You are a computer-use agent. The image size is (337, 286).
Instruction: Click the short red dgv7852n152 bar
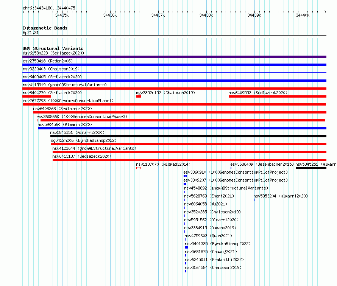tap(139, 96)
